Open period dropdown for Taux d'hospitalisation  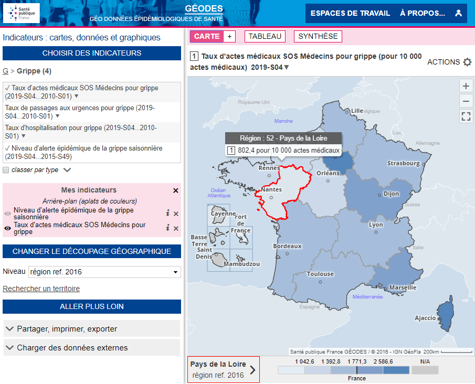click(x=23, y=136)
